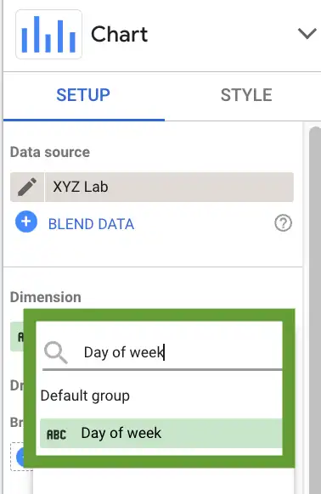Click the Chart title text
Image resolution: width=321 pixels, height=494 pixels.
click(x=119, y=34)
